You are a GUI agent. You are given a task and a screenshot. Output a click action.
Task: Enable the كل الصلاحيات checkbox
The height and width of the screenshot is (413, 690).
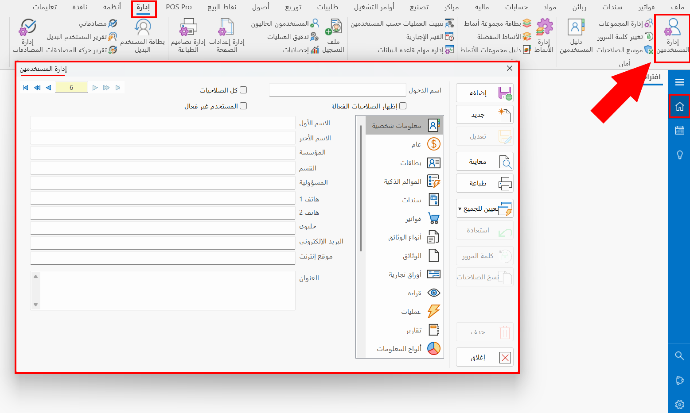(243, 89)
